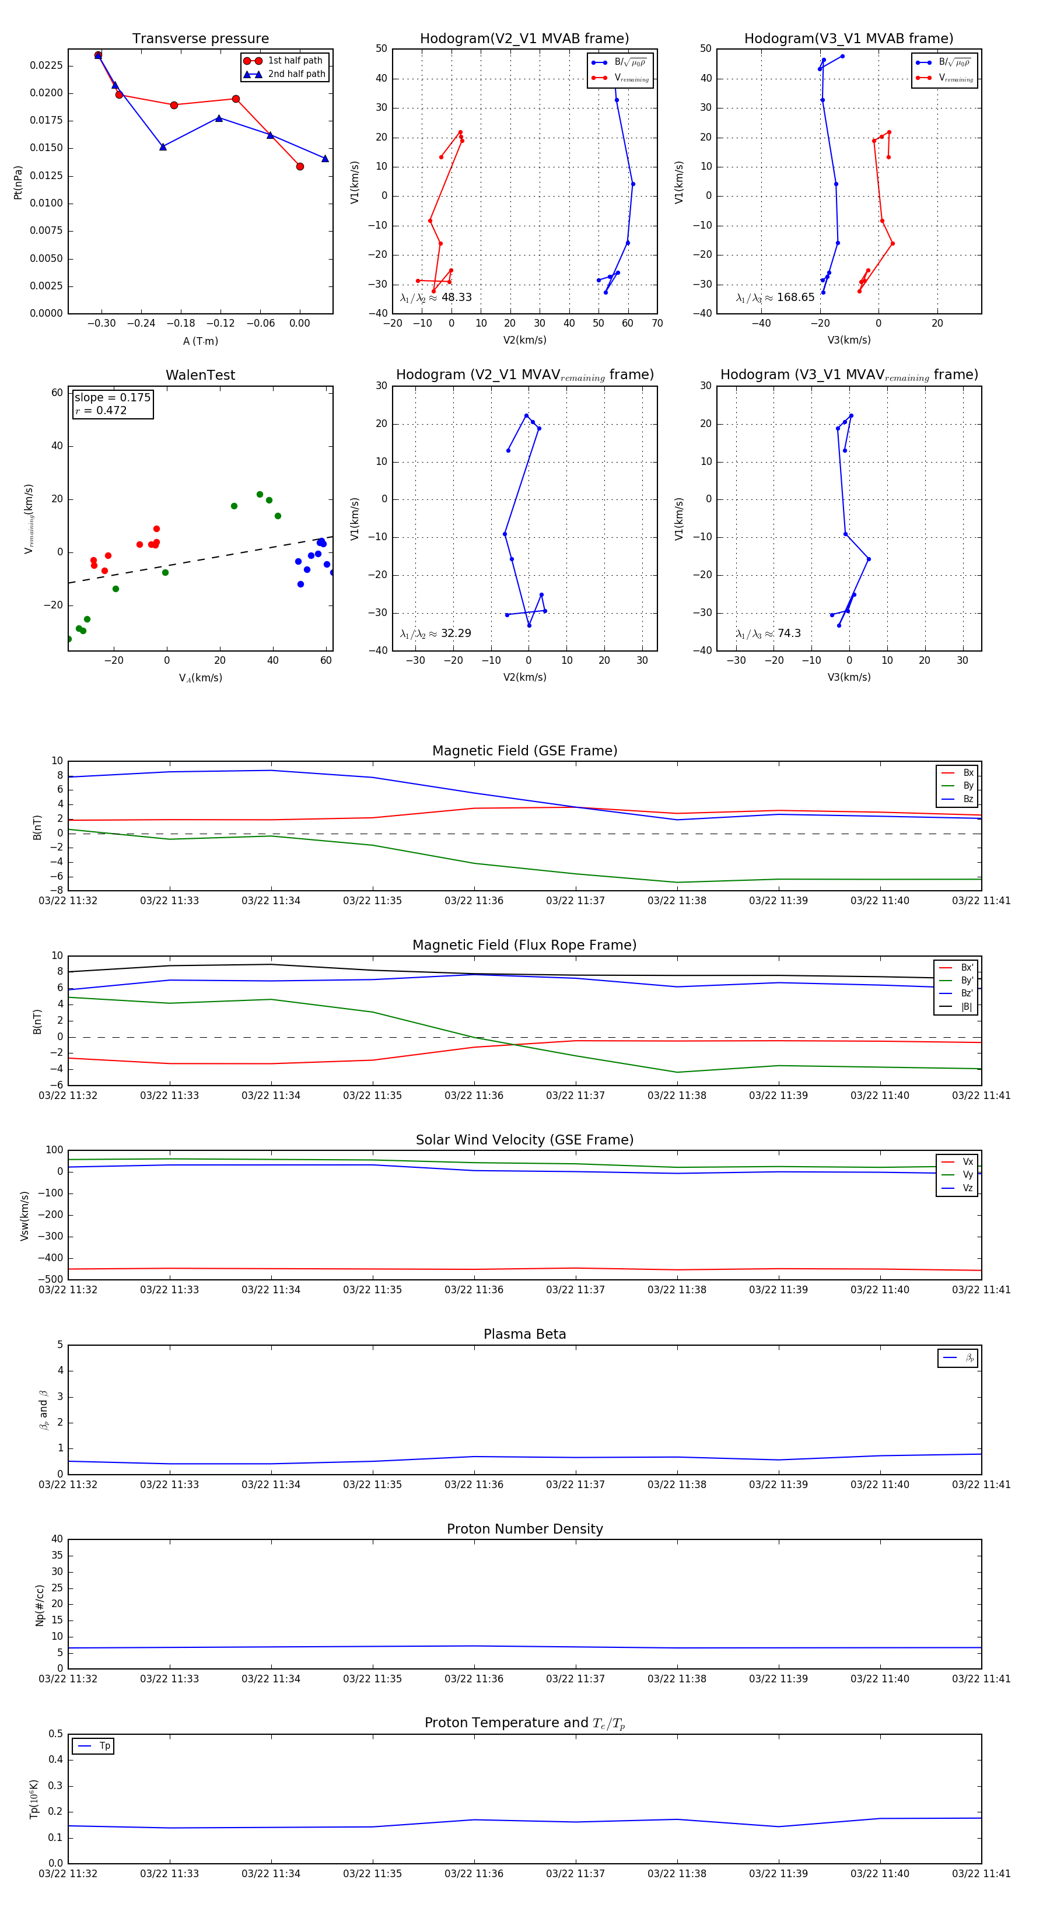
Task: Click '03/22 11:36' tick under Proton Temperature plot
Action: 474,1874
